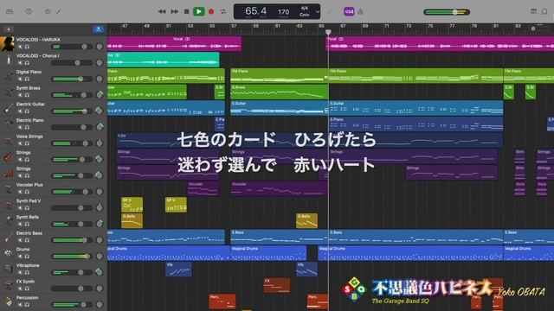Select the Synth Pad V instrument icon
The width and height of the screenshot is (554, 311).
point(8,205)
